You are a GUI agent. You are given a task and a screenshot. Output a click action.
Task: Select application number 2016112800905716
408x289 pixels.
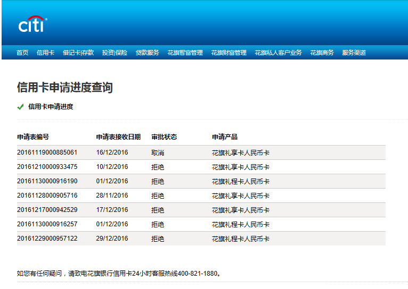coord(47,195)
